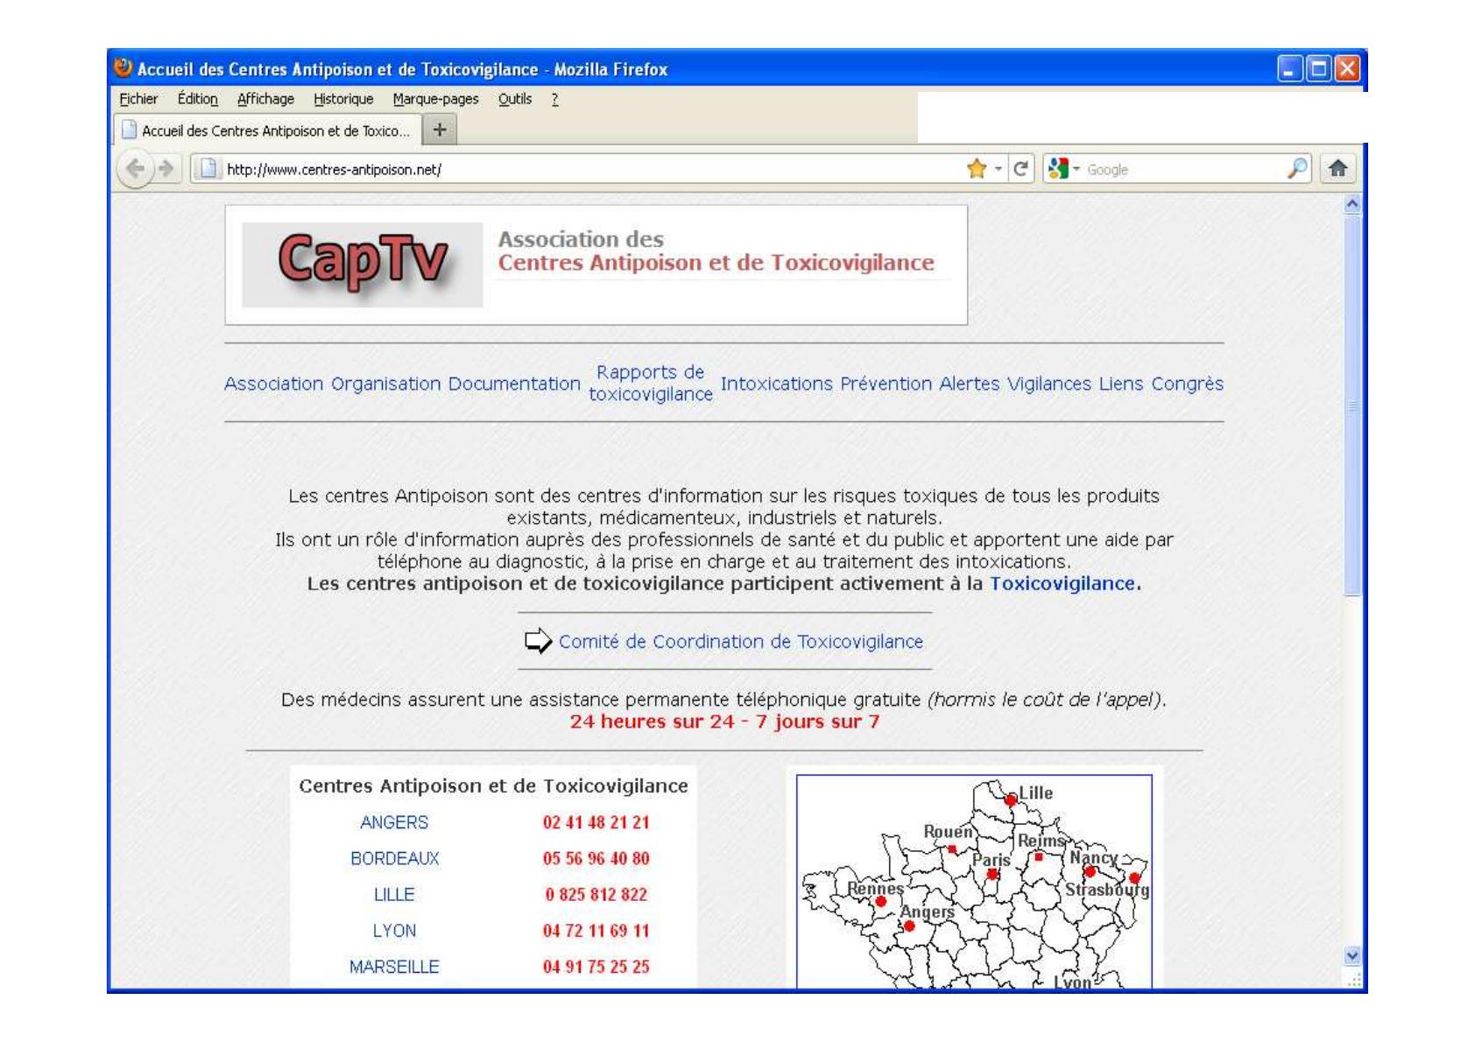Screen dimensions: 1475x1042
Task: Open a new tab with plus button
Action: (x=440, y=130)
